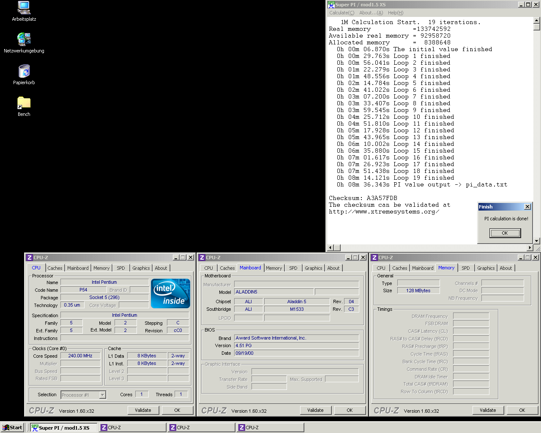This screenshot has width=541, height=433.
Task: Click the Intel inside logo in CPU-Z
Action: pyautogui.click(x=171, y=293)
